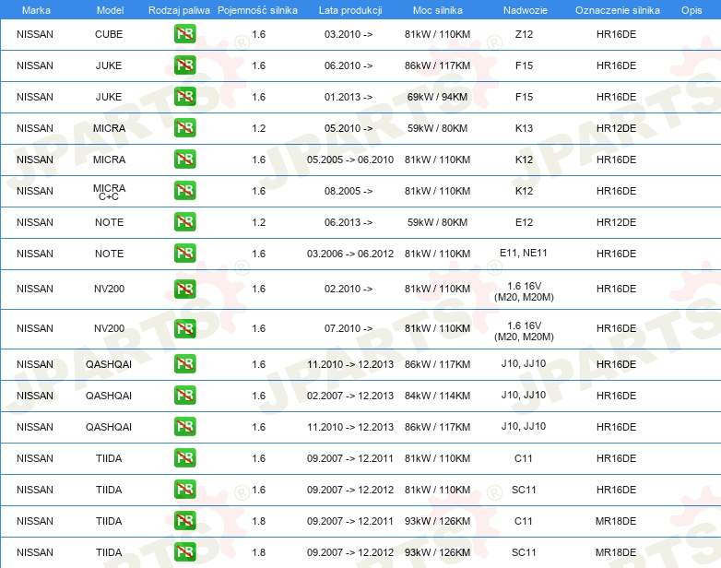721x568 pixels.
Task: Click the fuel icon for QASHQAI 84kW / 114KM
Action: click(184, 395)
